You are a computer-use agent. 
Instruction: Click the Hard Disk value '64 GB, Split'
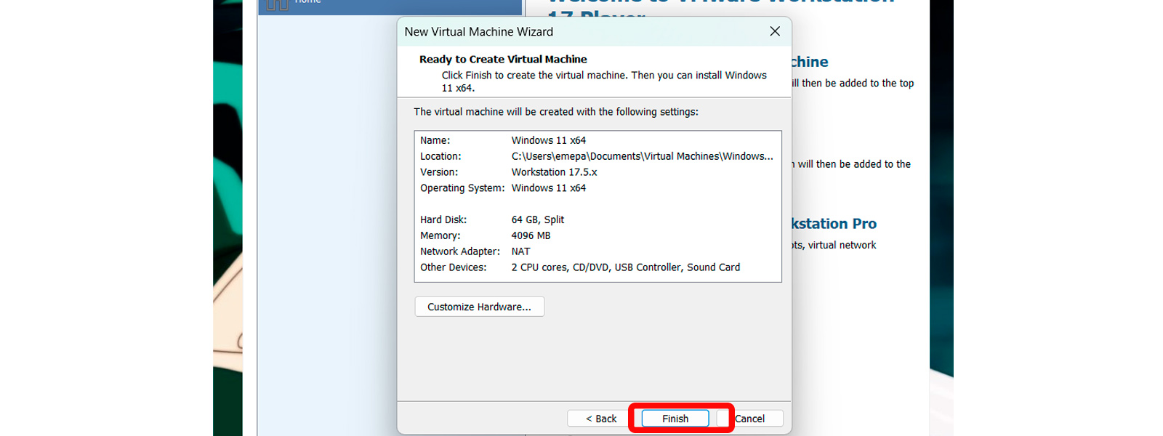[538, 219]
